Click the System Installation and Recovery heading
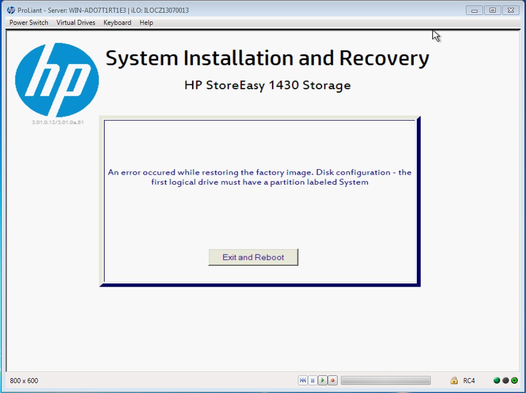Screen dimensions: 526x393 [x=267, y=58]
